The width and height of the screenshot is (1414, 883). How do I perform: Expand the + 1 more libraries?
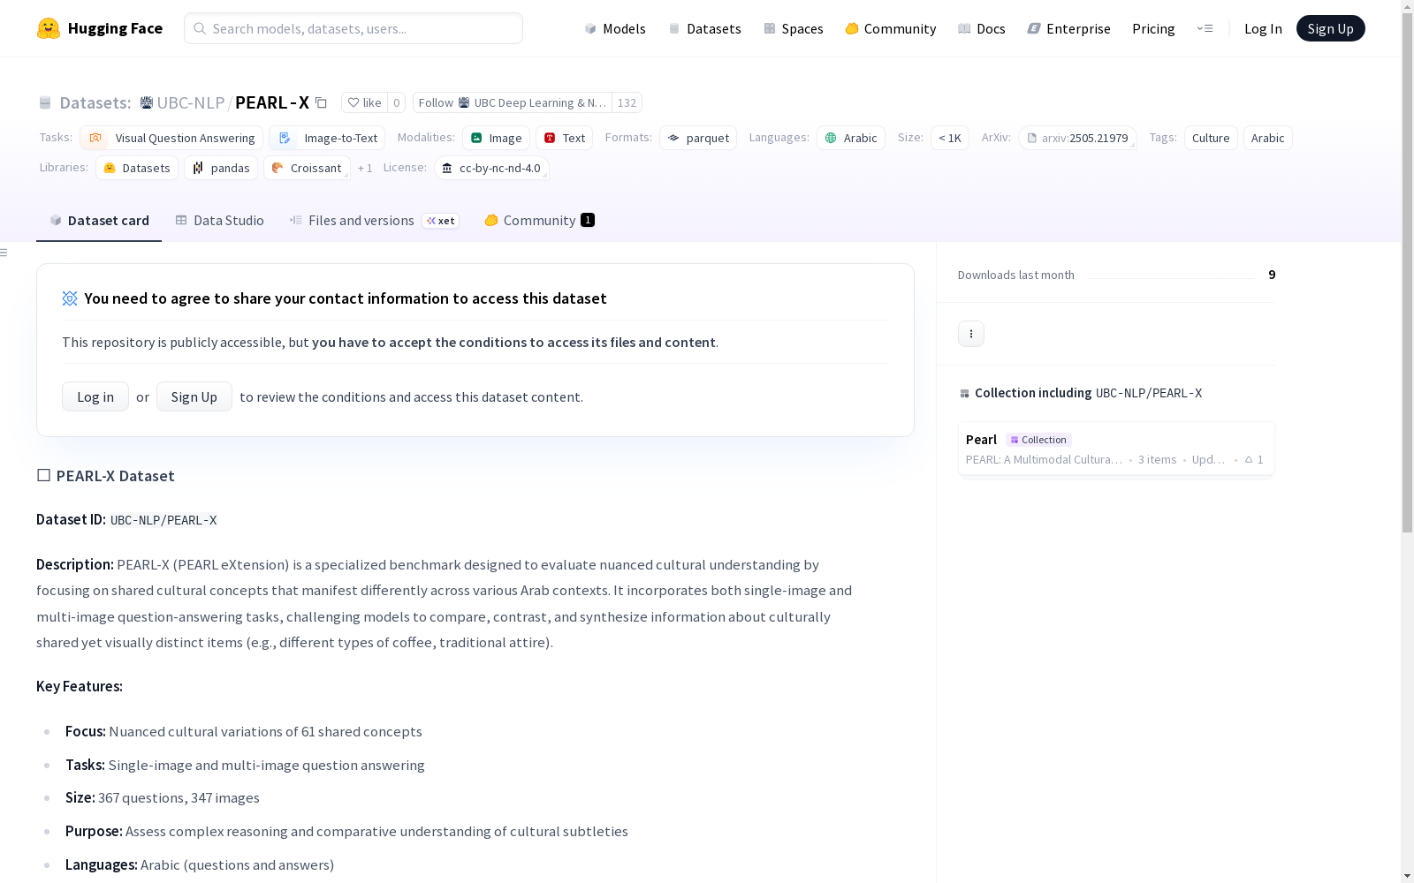coord(365,168)
